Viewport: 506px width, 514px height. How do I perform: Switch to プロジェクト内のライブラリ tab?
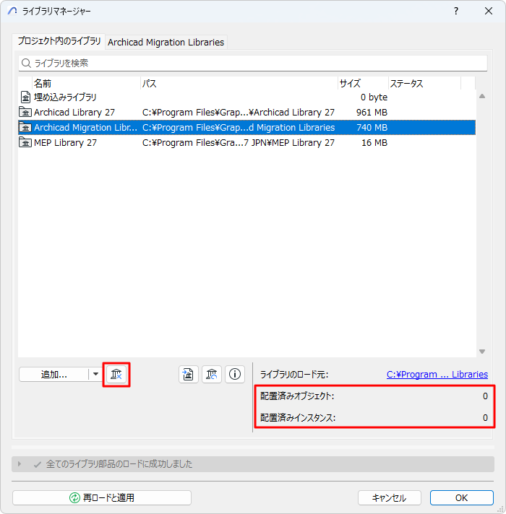click(59, 41)
